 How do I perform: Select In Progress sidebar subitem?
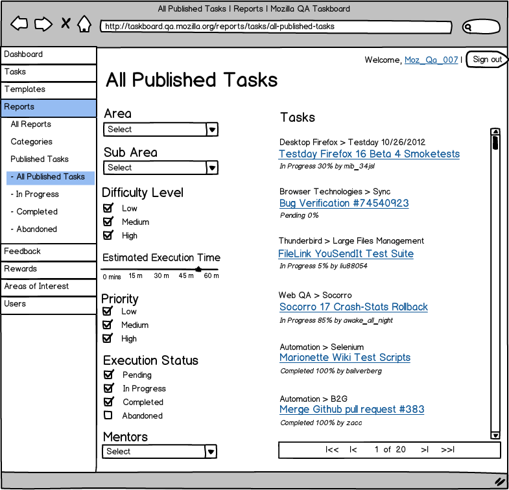[x=35, y=194]
